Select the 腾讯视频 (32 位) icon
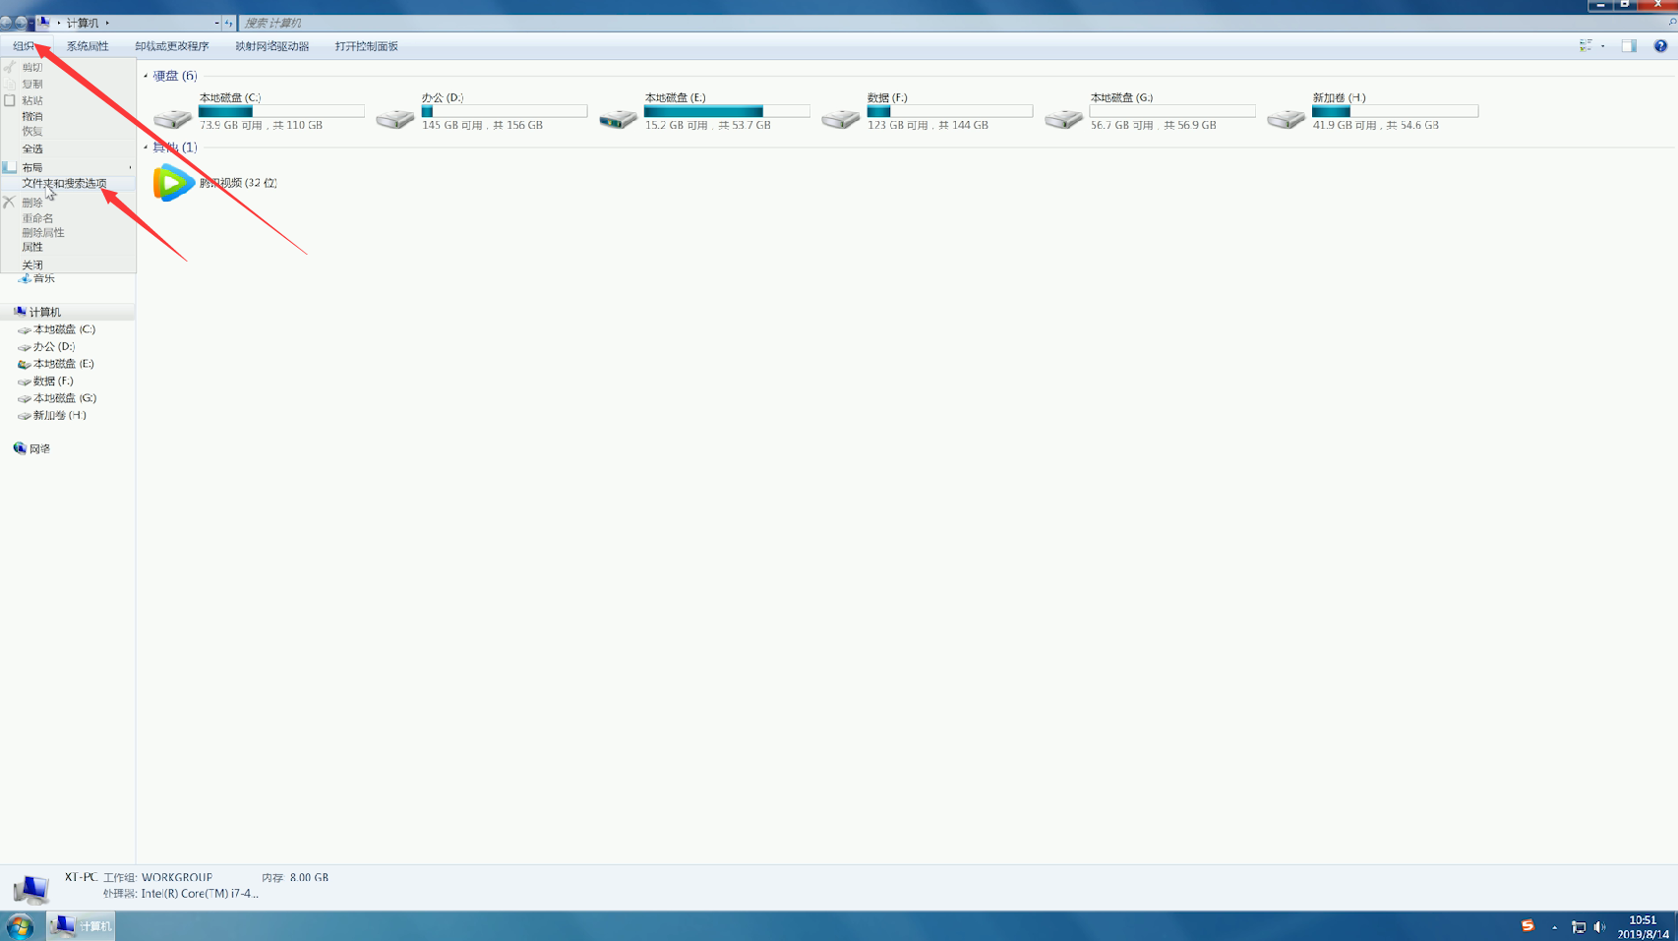Viewport: 1678px width, 941px height. pyautogui.click(x=173, y=183)
